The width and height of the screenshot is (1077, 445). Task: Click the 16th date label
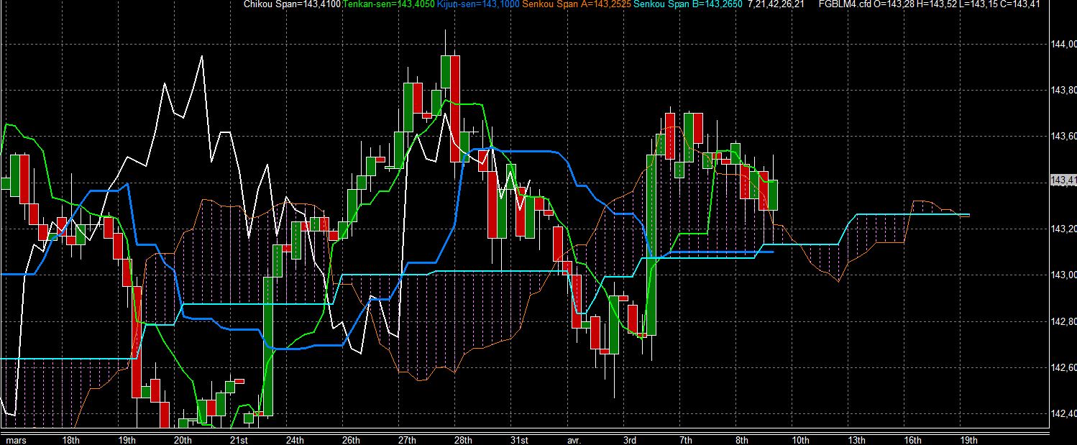pyautogui.click(x=912, y=440)
